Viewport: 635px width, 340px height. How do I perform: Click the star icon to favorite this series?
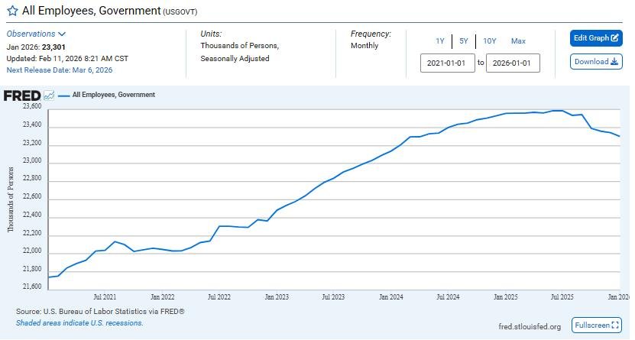click(x=12, y=11)
